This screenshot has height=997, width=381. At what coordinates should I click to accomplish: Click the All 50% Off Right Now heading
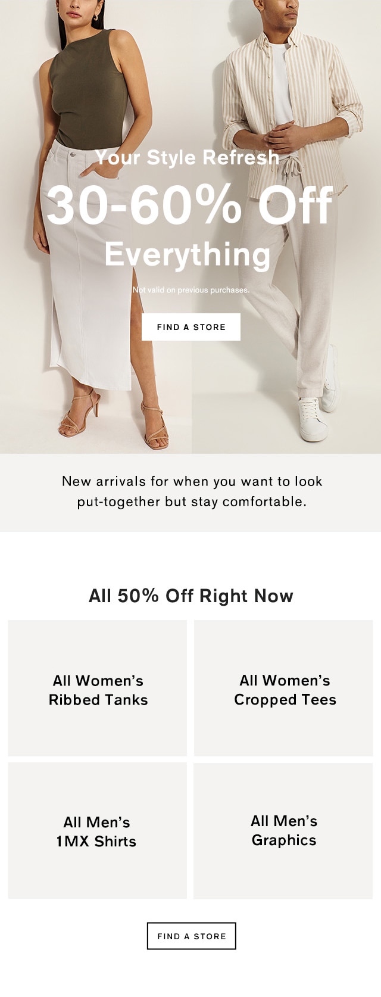(x=191, y=596)
